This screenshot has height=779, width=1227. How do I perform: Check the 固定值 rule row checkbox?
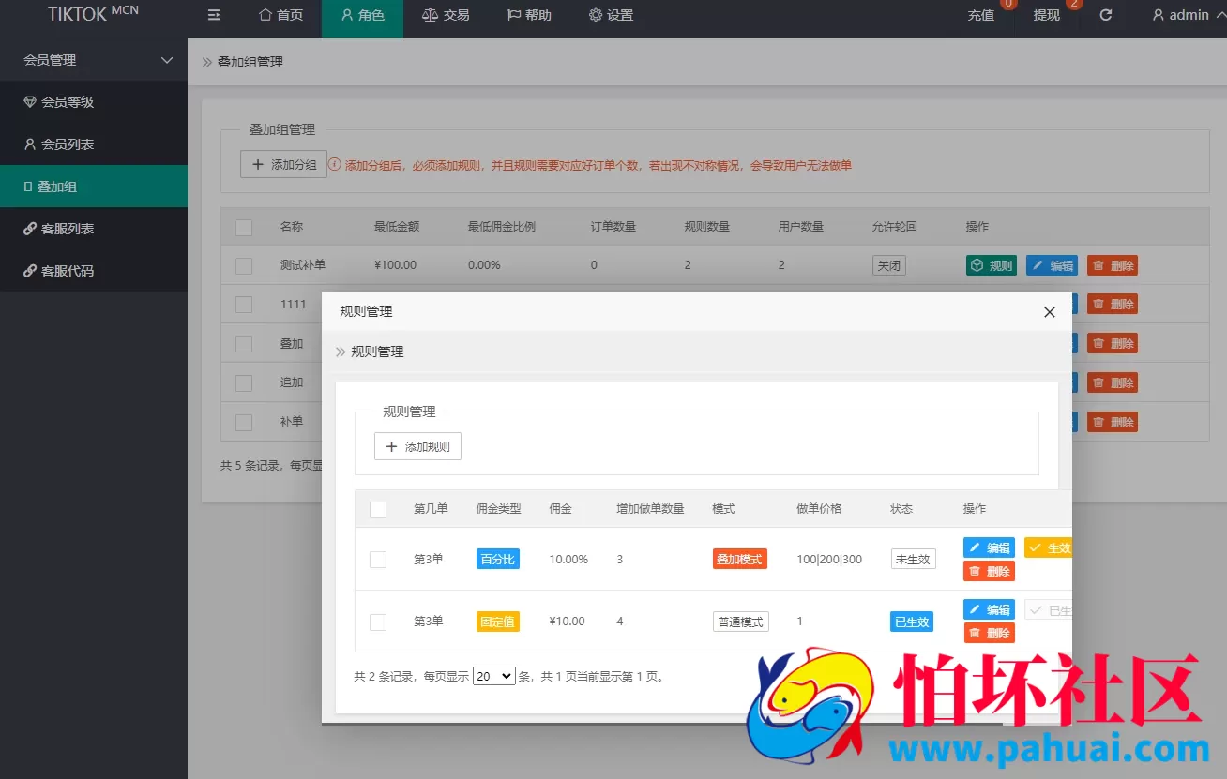click(x=378, y=622)
